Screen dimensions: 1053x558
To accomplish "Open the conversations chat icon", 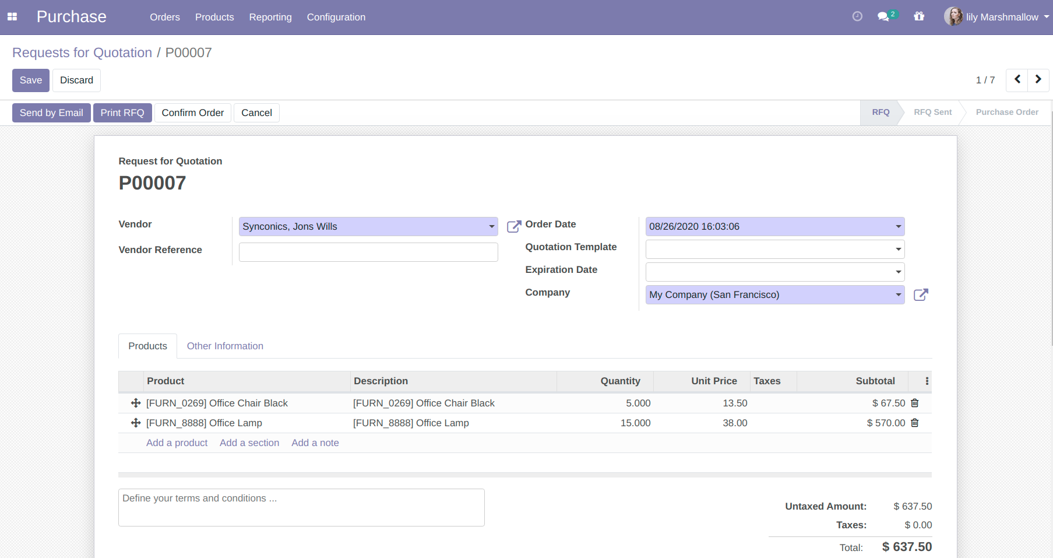I will click(884, 17).
